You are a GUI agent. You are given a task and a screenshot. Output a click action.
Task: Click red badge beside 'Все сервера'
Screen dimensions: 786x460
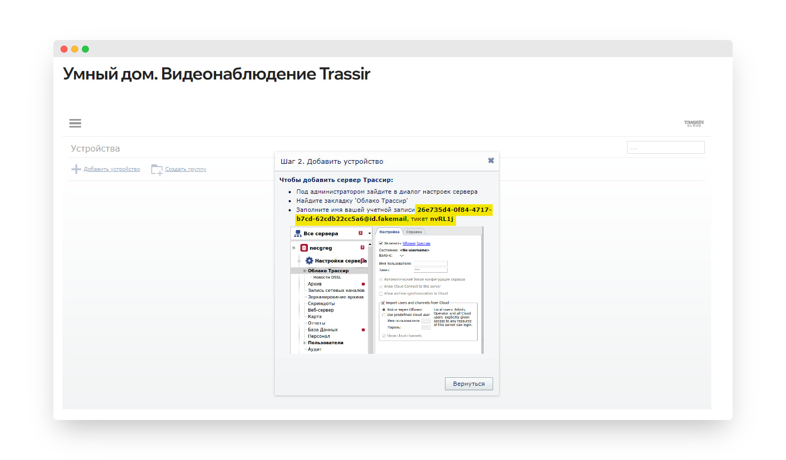(x=361, y=233)
